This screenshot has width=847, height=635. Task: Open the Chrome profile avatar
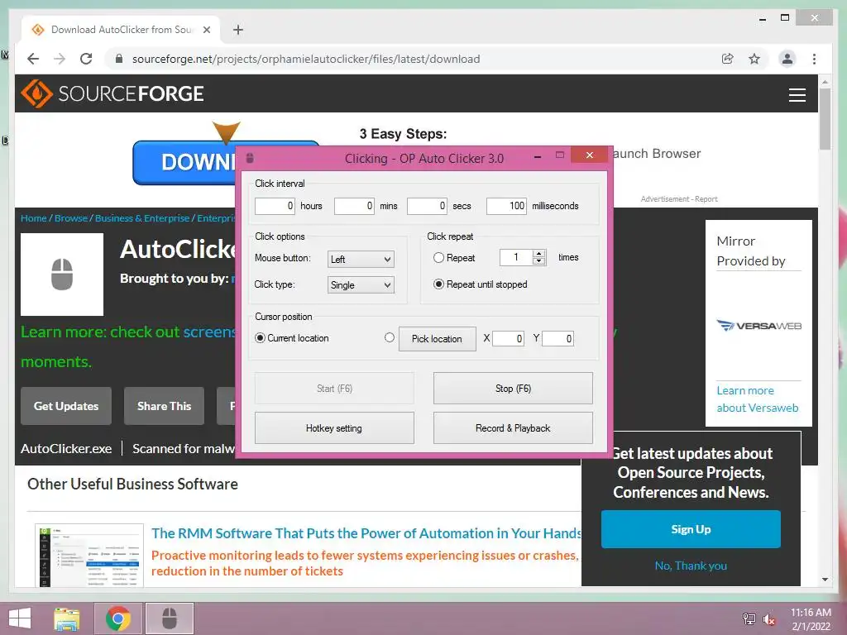[x=787, y=59]
